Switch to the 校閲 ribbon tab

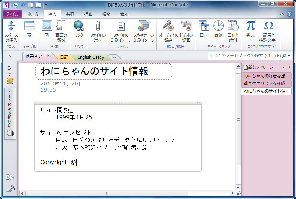point(106,14)
